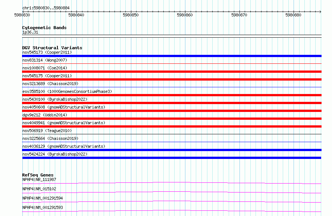Select variant nsv831314 (Wong2007) label
Viewport: 332px width, 216px height.
[45, 60]
